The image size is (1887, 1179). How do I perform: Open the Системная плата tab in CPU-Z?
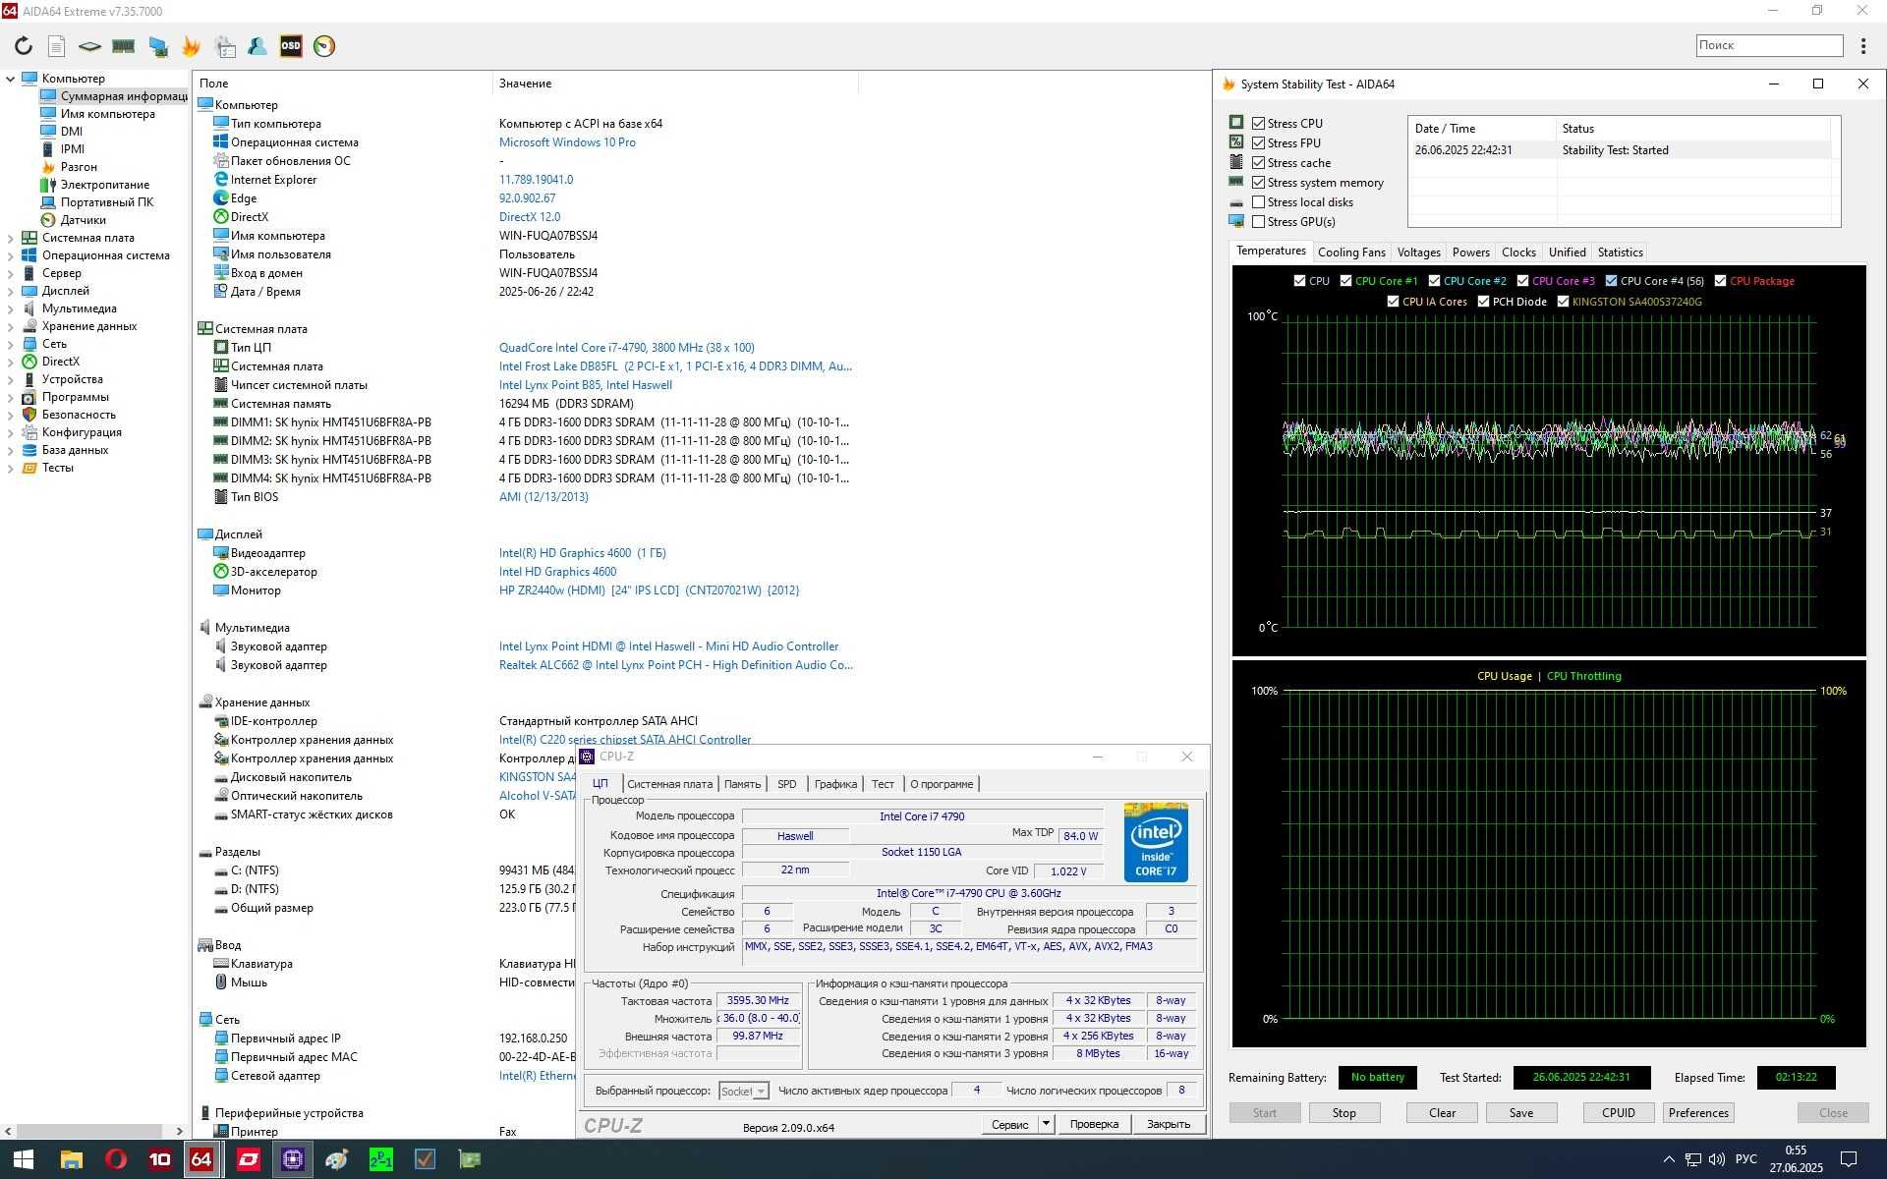click(669, 784)
